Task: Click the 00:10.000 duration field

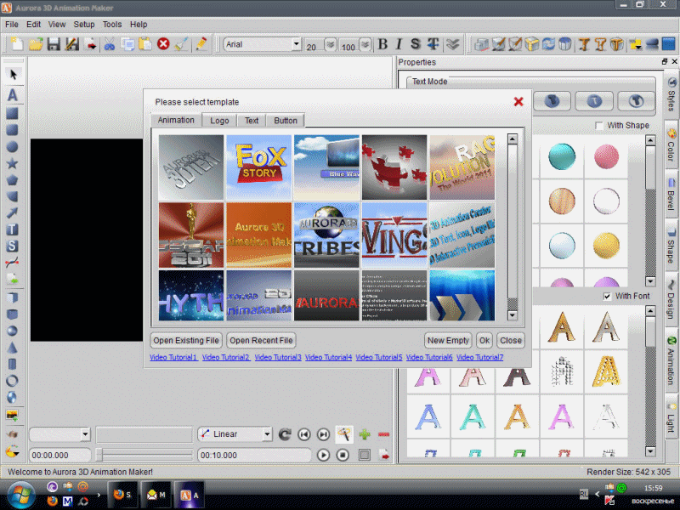Action: (254, 455)
